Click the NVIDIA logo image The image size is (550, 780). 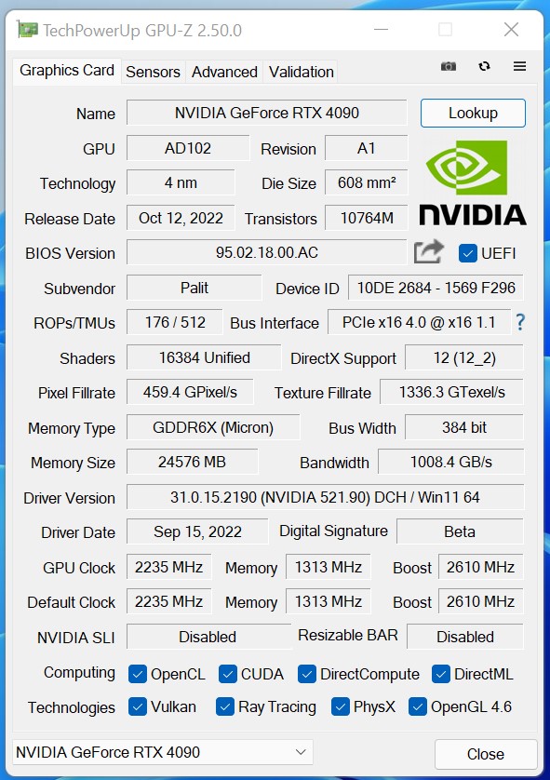[x=473, y=182]
